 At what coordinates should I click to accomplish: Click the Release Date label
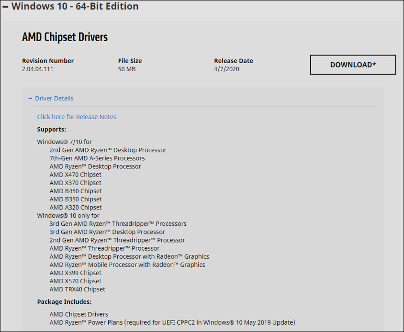click(234, 61)
